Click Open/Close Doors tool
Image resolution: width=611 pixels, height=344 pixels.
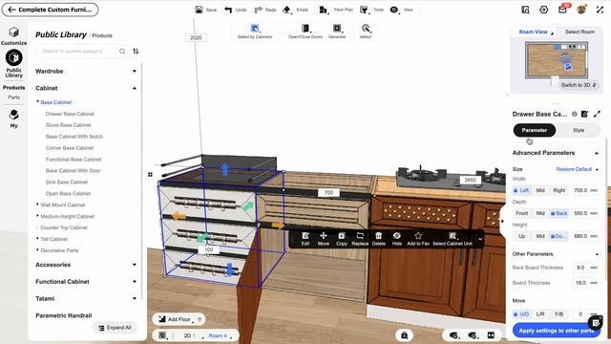point(305,32)
